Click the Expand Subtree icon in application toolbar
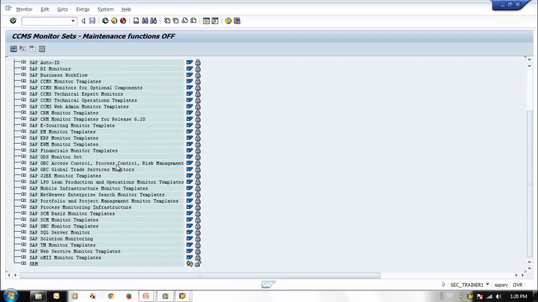 point(23,49)
